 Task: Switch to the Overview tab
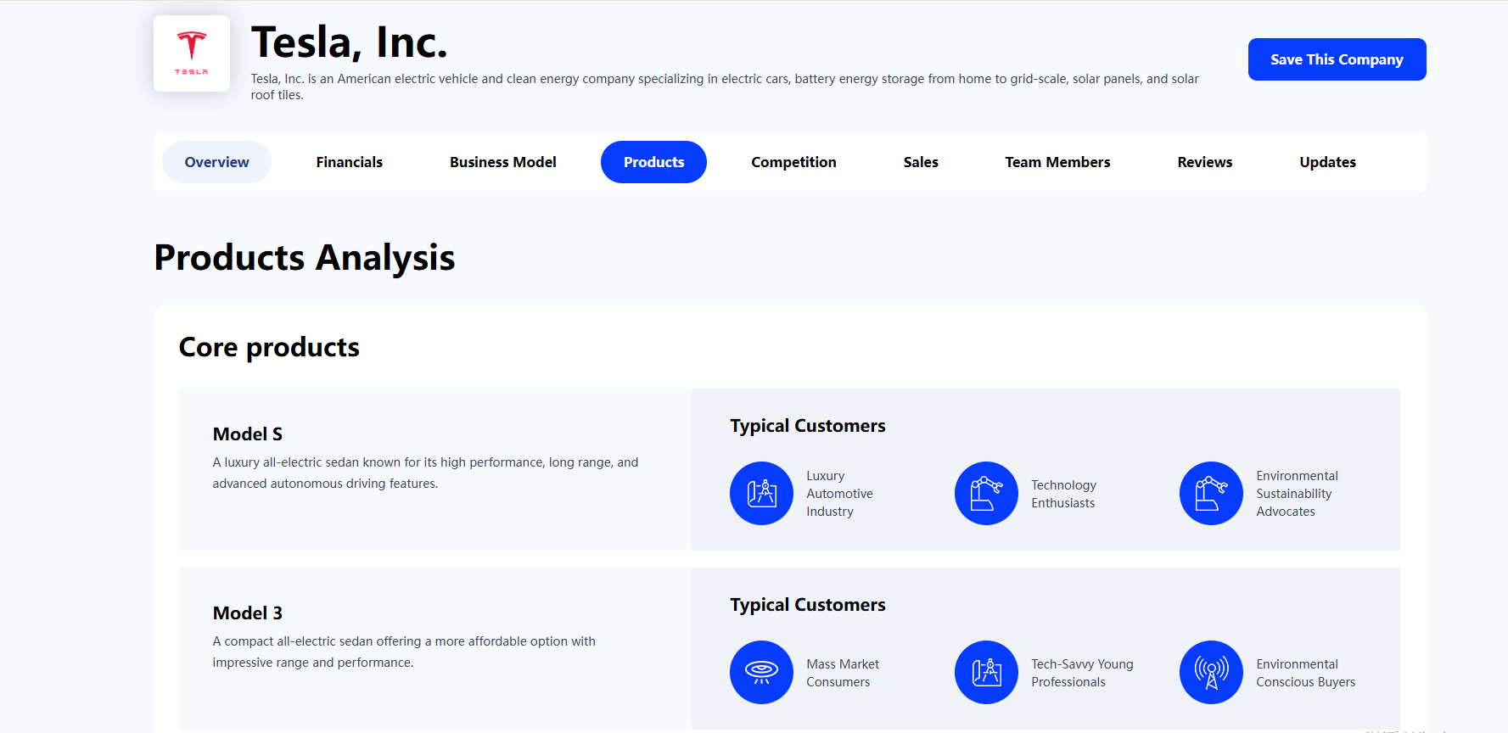(x=216, y=162)
